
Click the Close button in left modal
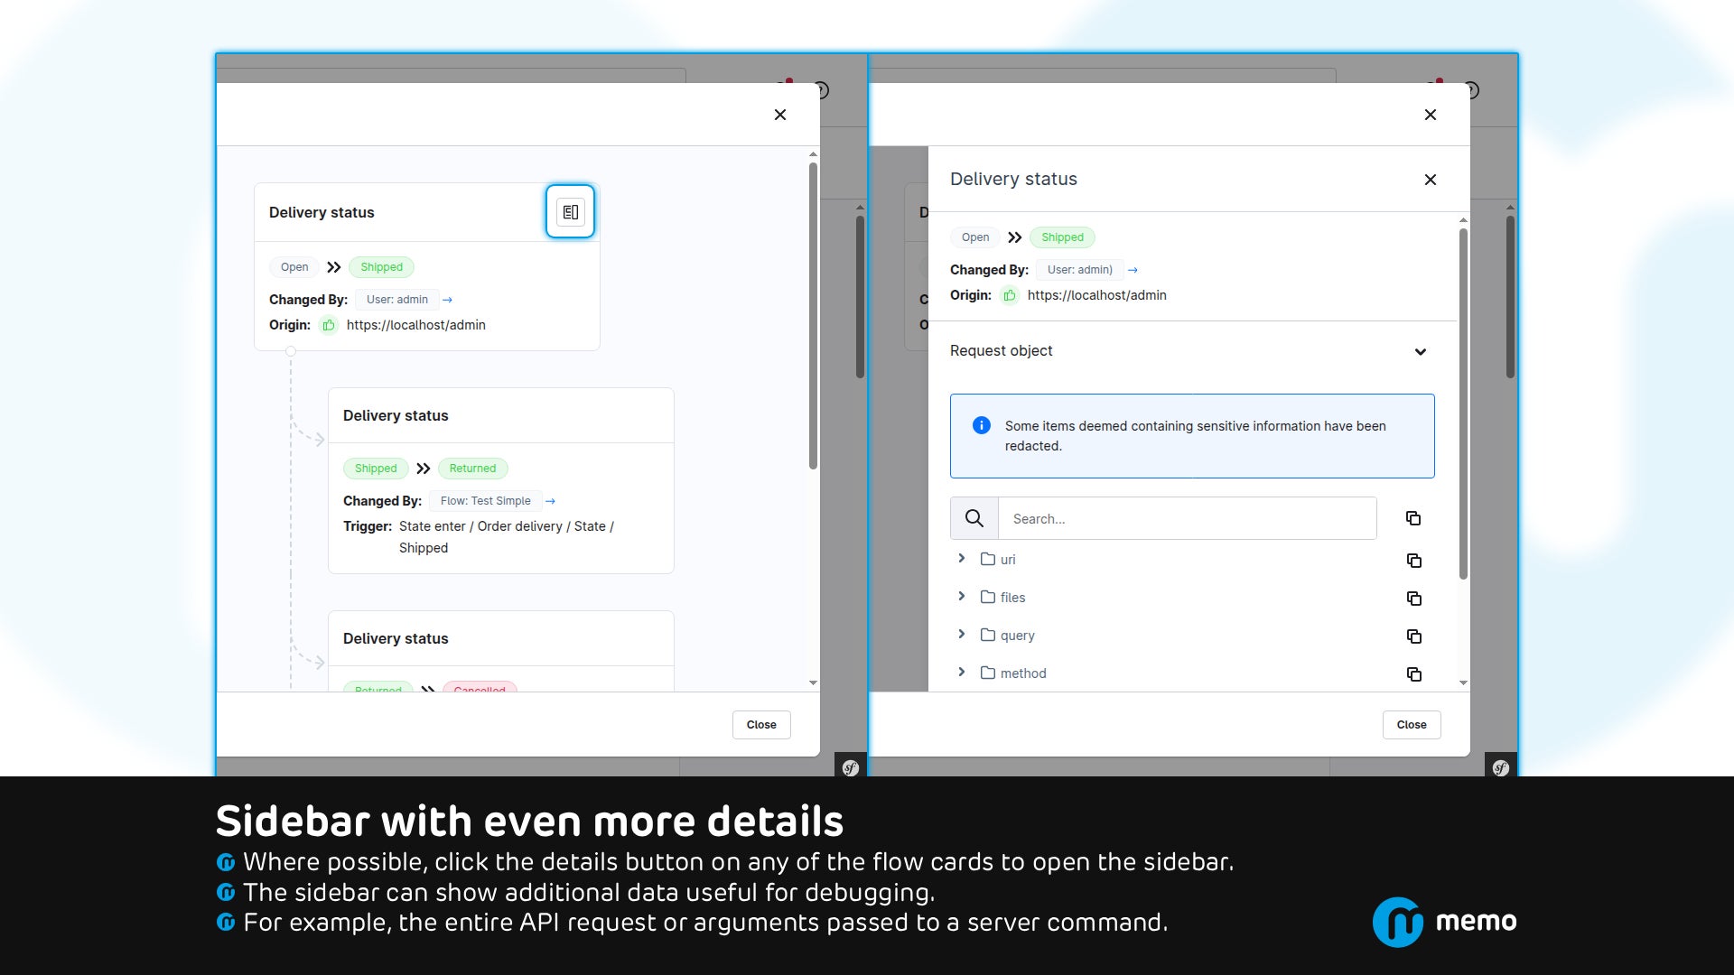pos(761,725)
